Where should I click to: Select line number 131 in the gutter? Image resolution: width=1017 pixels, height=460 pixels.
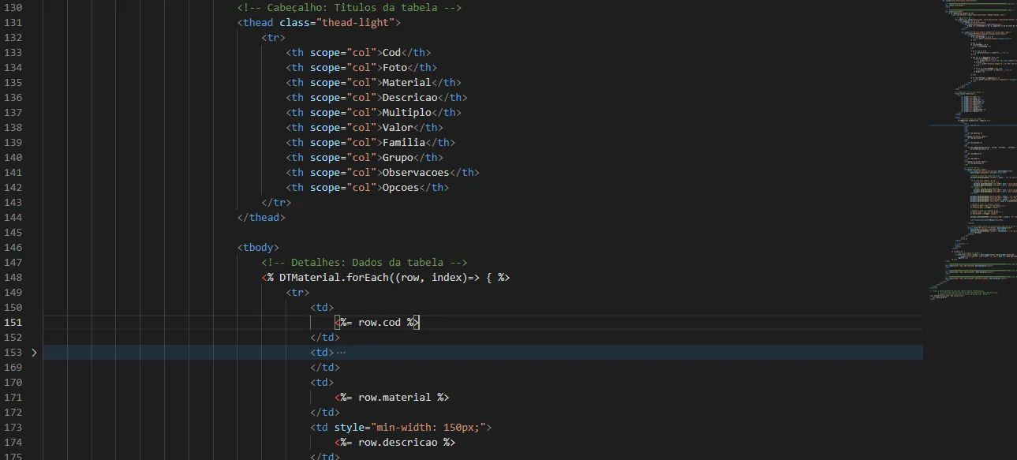point(13,23)
